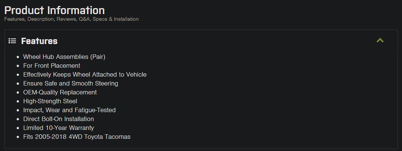This screenshot has height=151, width=402.
Task: Select the Wheel Hub Assemblies (Pair) item
Action: point(64,57)
